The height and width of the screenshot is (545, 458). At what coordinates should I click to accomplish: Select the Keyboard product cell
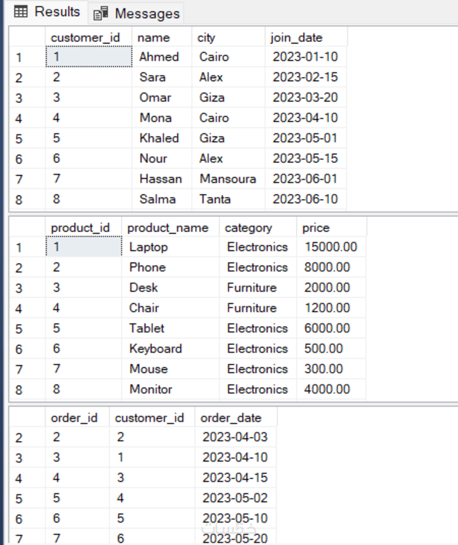[156, 349]
